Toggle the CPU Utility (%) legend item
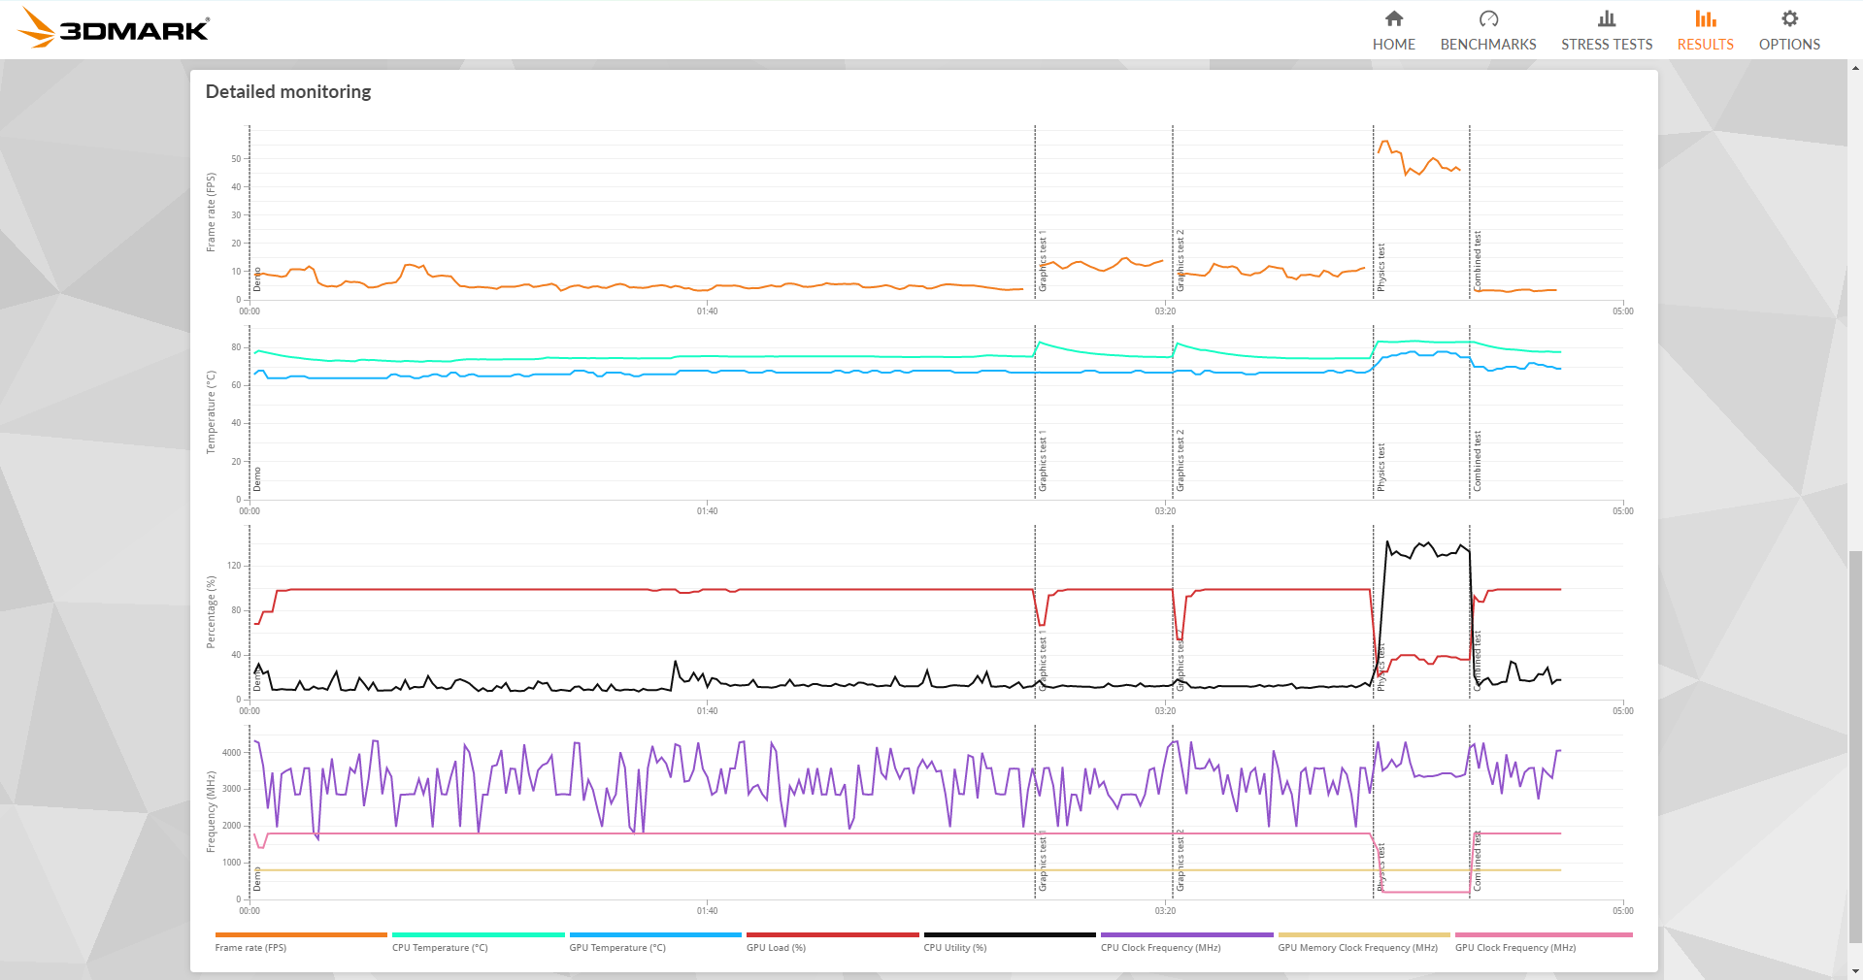The image size is (1863, 980). 955,948
